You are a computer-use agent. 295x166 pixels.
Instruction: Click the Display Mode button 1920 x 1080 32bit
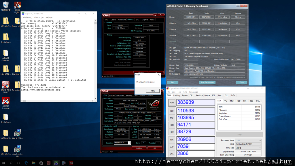[248, 152]
